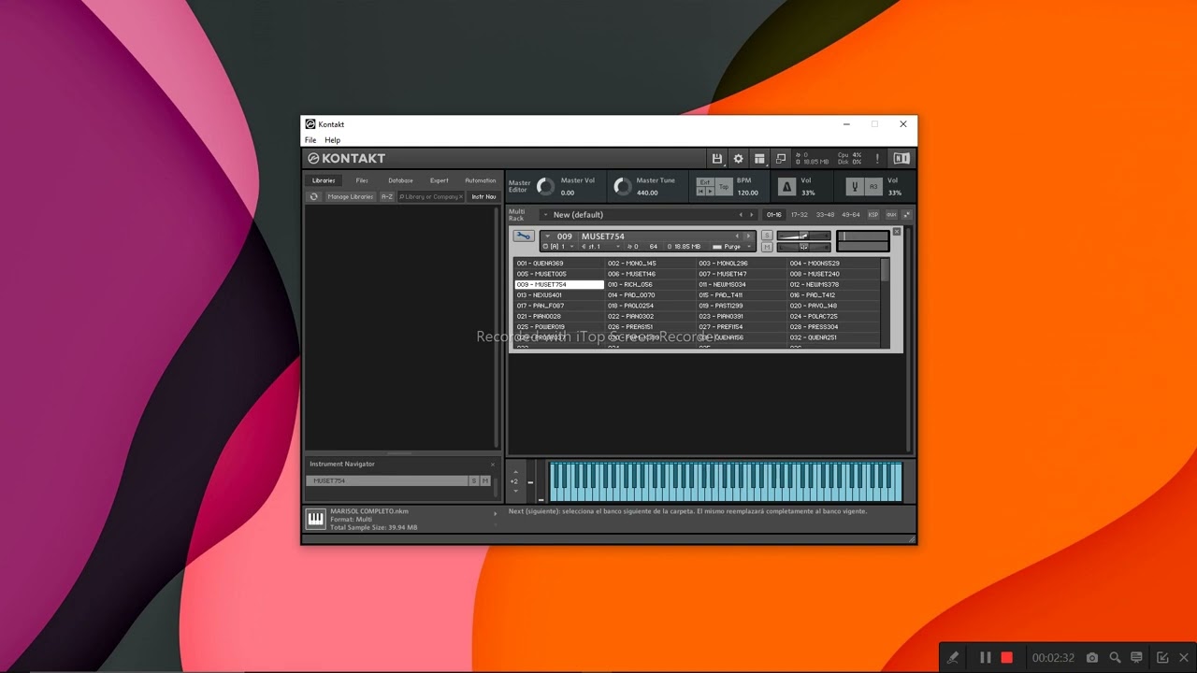Take screenshot with recorder camera icon

point(1092,658)
